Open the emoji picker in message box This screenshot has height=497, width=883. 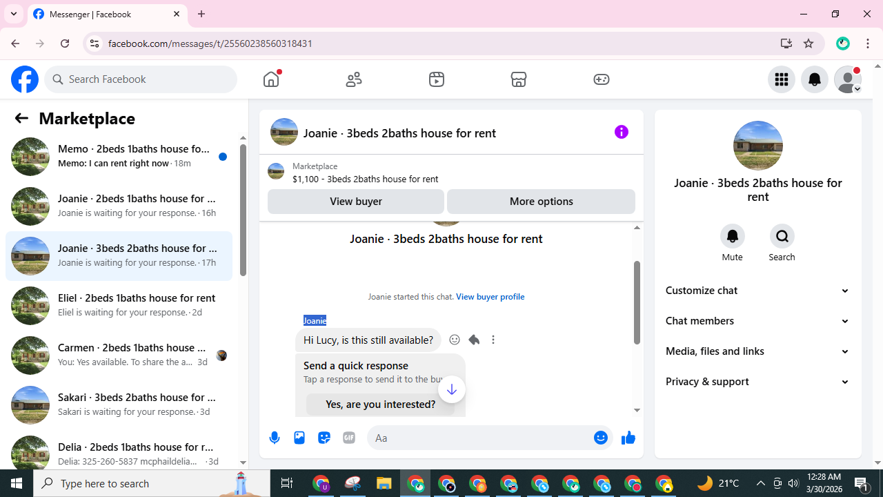(601, 438)
